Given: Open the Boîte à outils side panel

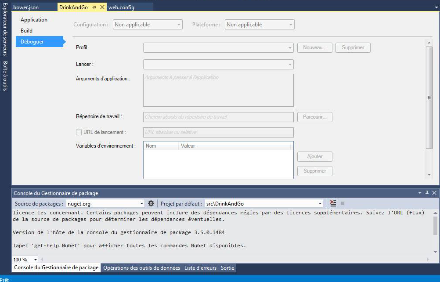Looking at the screenshot, I should [x=5, y=76].
